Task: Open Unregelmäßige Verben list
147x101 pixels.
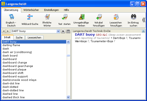Action: pyautogui.click(x=81, y=20)
